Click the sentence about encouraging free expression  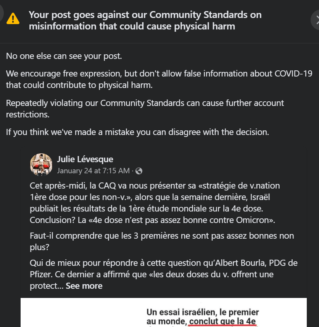tap(159, 79)
